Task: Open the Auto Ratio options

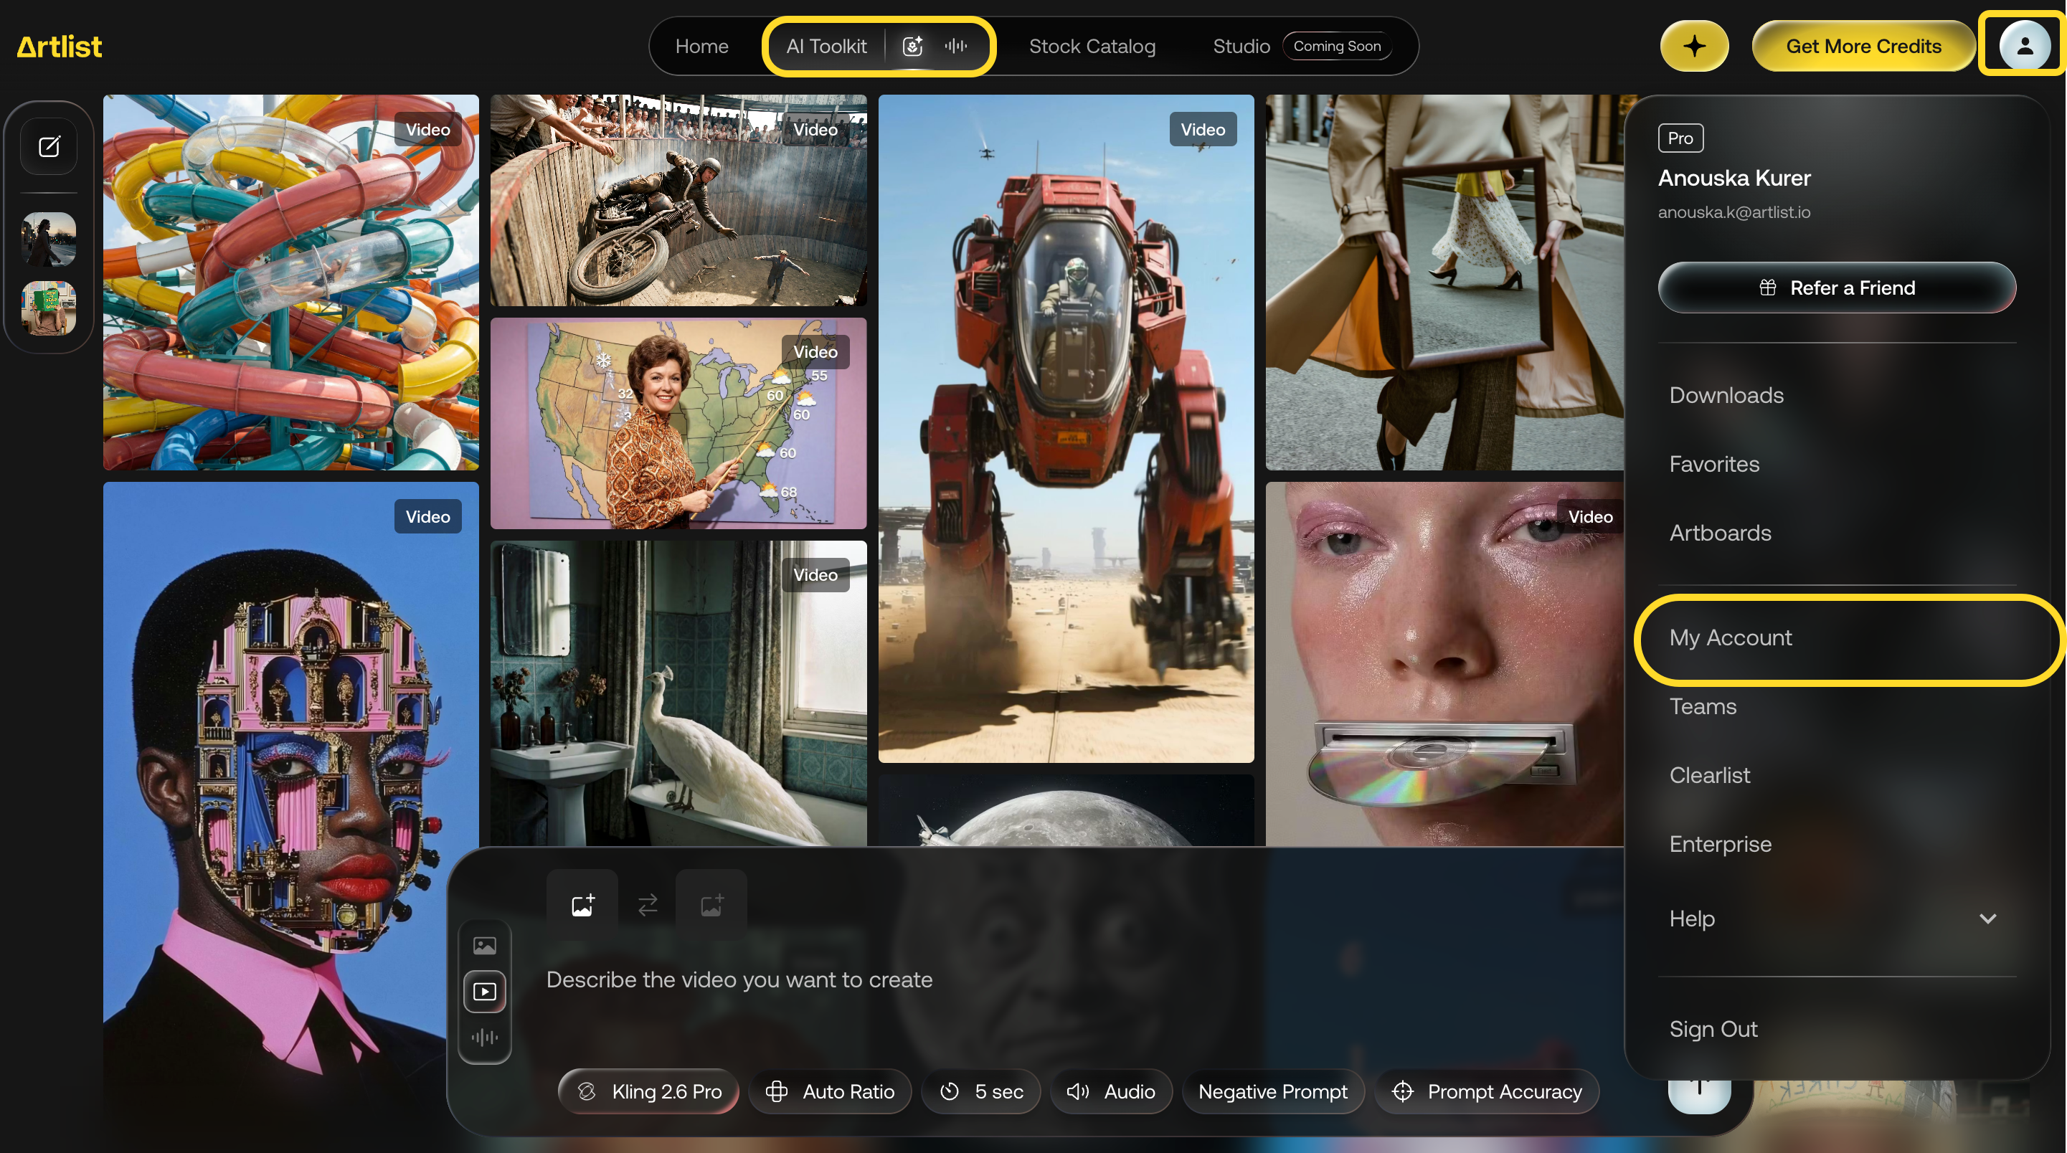Action: coord(830,1091)
